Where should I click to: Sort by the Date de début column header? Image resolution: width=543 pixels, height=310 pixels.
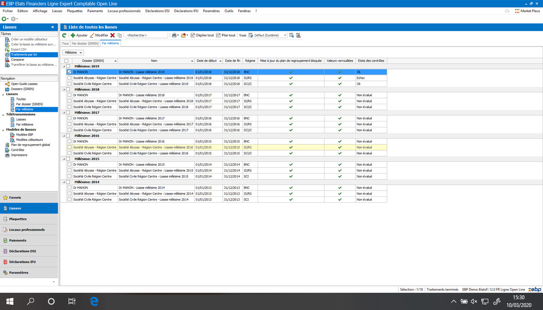209,61
